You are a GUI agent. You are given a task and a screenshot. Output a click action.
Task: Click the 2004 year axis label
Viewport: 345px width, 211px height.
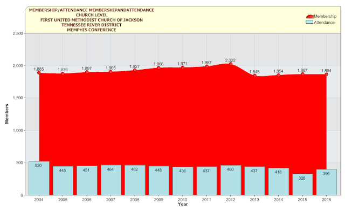coord(39,200)
